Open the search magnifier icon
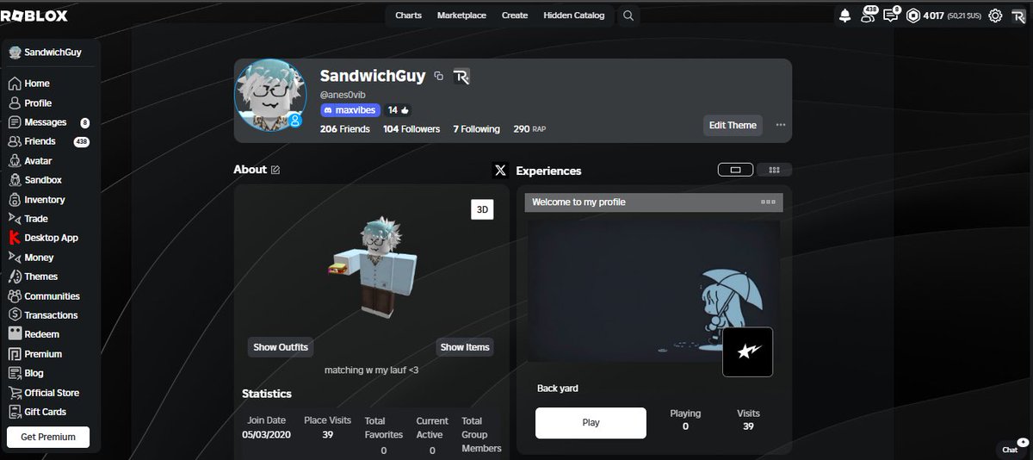The image size is (1033, 460). coord(628,16)
